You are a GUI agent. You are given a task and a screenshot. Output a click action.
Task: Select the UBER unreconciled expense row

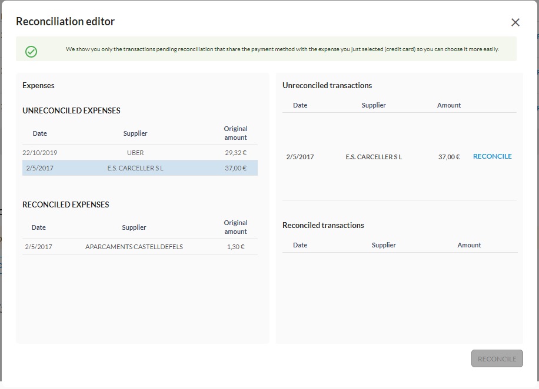coord(135,153)
